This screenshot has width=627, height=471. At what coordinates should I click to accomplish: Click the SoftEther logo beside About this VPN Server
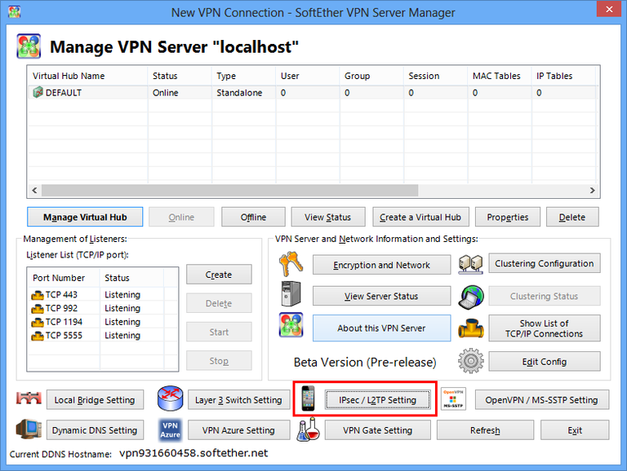point(291,325)
